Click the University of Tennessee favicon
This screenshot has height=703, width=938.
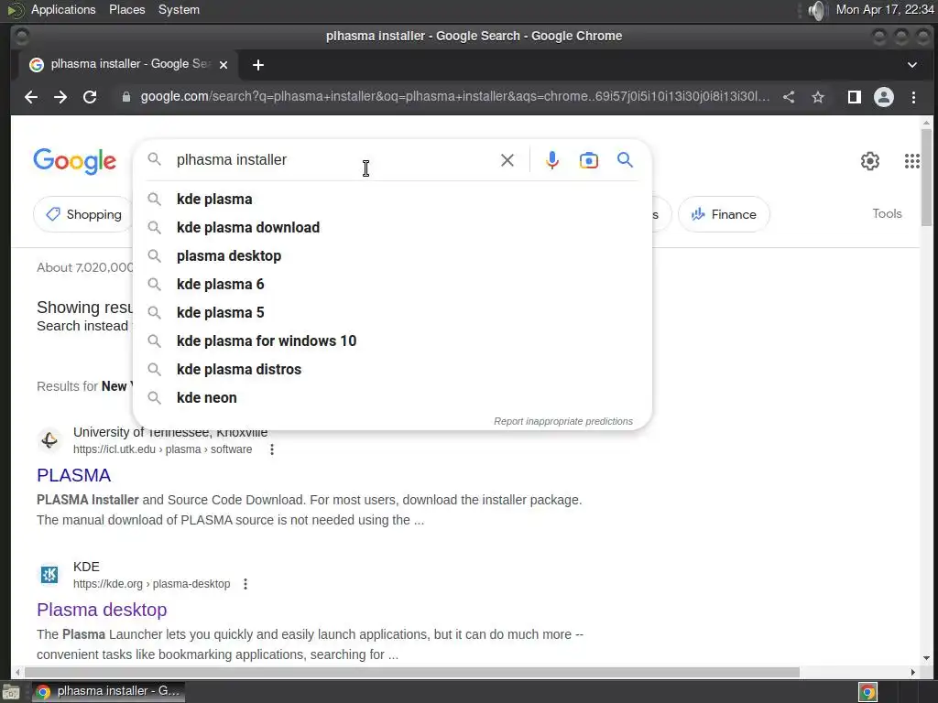pos(49,440)
